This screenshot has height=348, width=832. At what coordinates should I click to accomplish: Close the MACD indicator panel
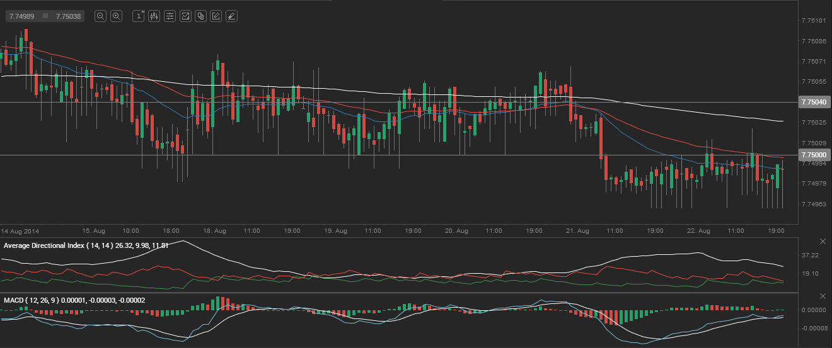coord(822,296)
